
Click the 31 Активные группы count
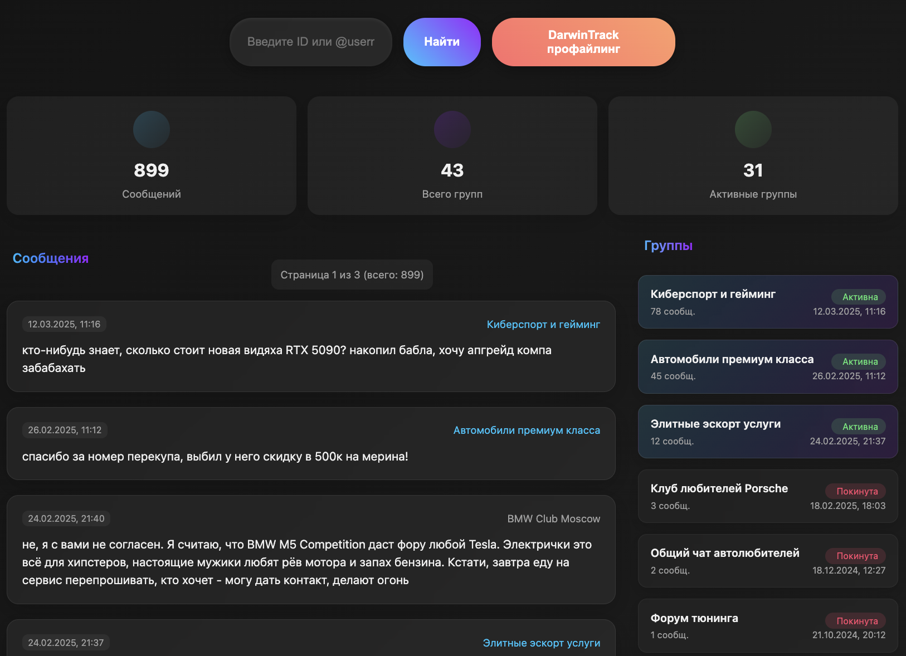pos(753,170)
